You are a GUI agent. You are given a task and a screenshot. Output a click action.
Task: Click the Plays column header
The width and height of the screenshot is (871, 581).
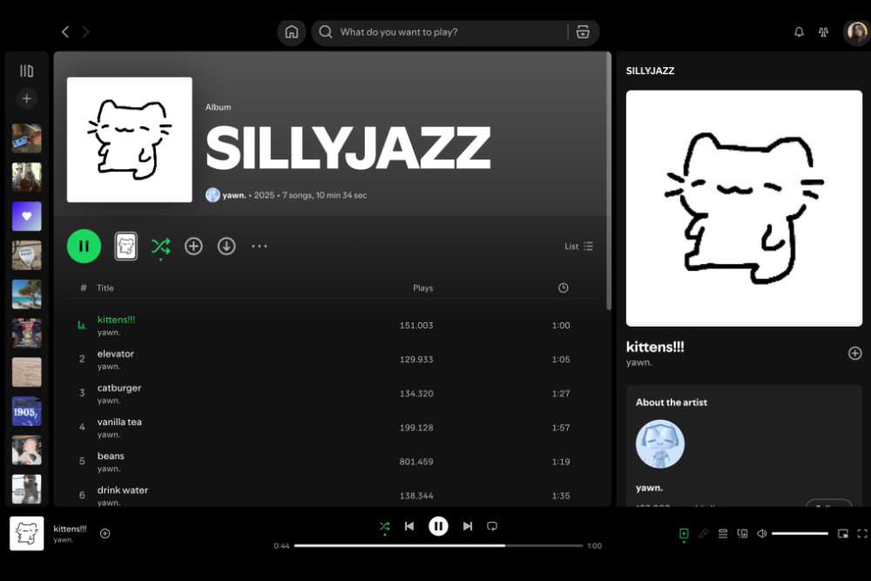(x=422, y=287)
